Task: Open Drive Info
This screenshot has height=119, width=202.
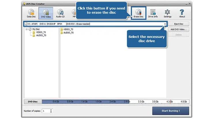Action: click(153, 13)
